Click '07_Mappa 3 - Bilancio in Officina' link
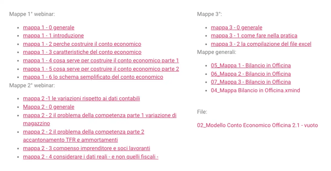The height and width of the screenshot is (171, 331). (x=251, y=82)
